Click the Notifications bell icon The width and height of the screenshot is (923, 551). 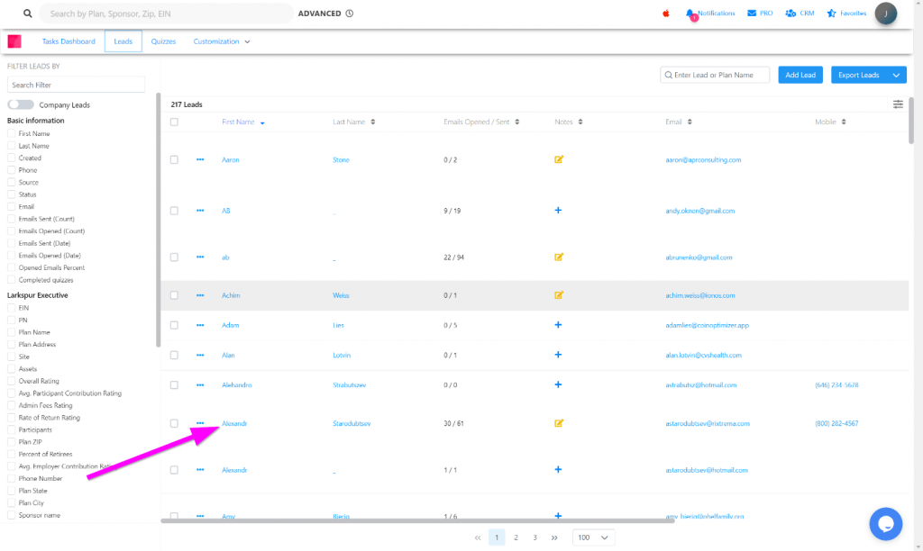click(690, 14)
